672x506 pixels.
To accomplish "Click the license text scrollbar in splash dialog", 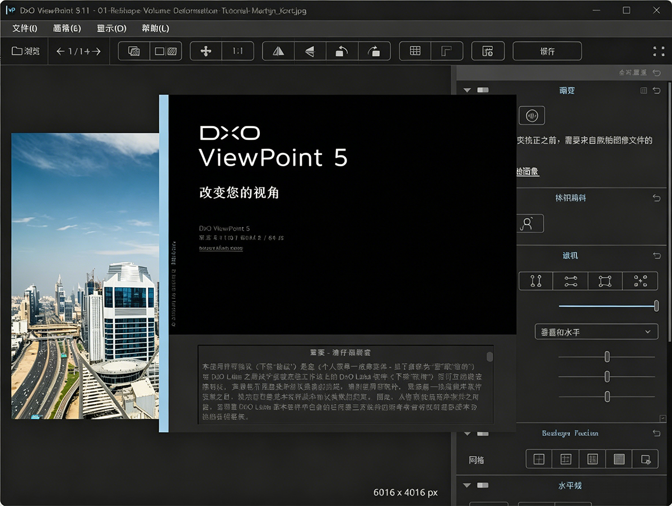I will click(x=490, y=357).
